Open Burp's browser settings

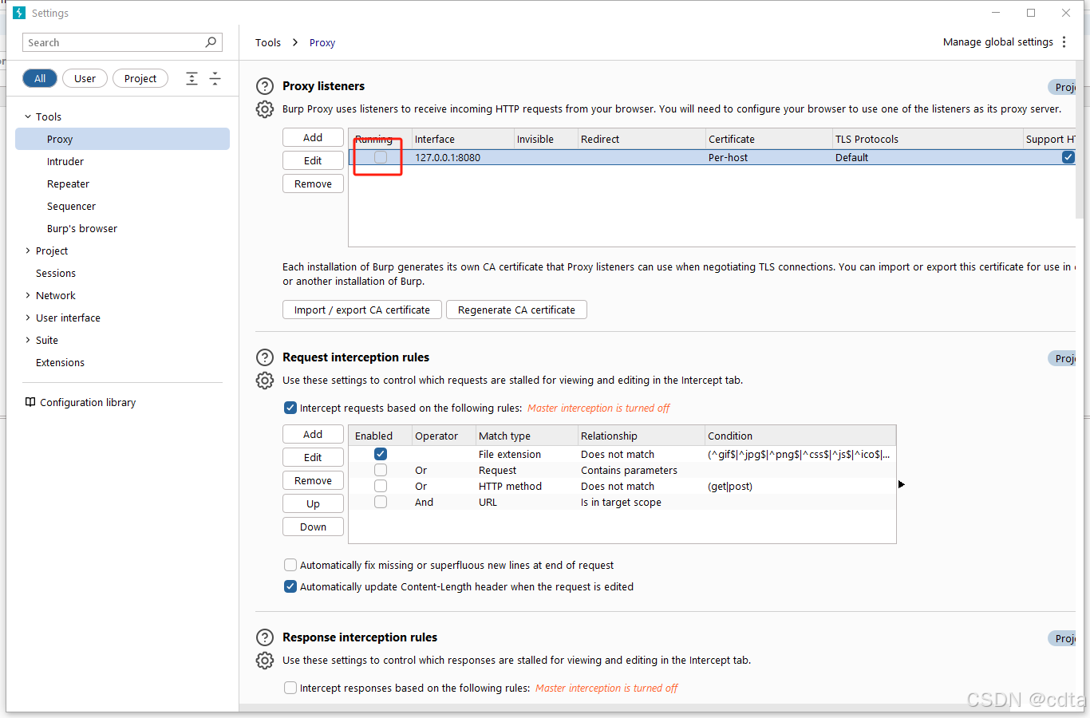click(82, 228)
